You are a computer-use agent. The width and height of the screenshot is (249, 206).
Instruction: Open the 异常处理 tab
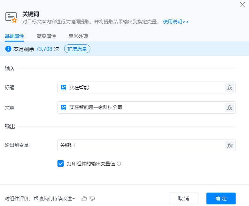[78, 36]
